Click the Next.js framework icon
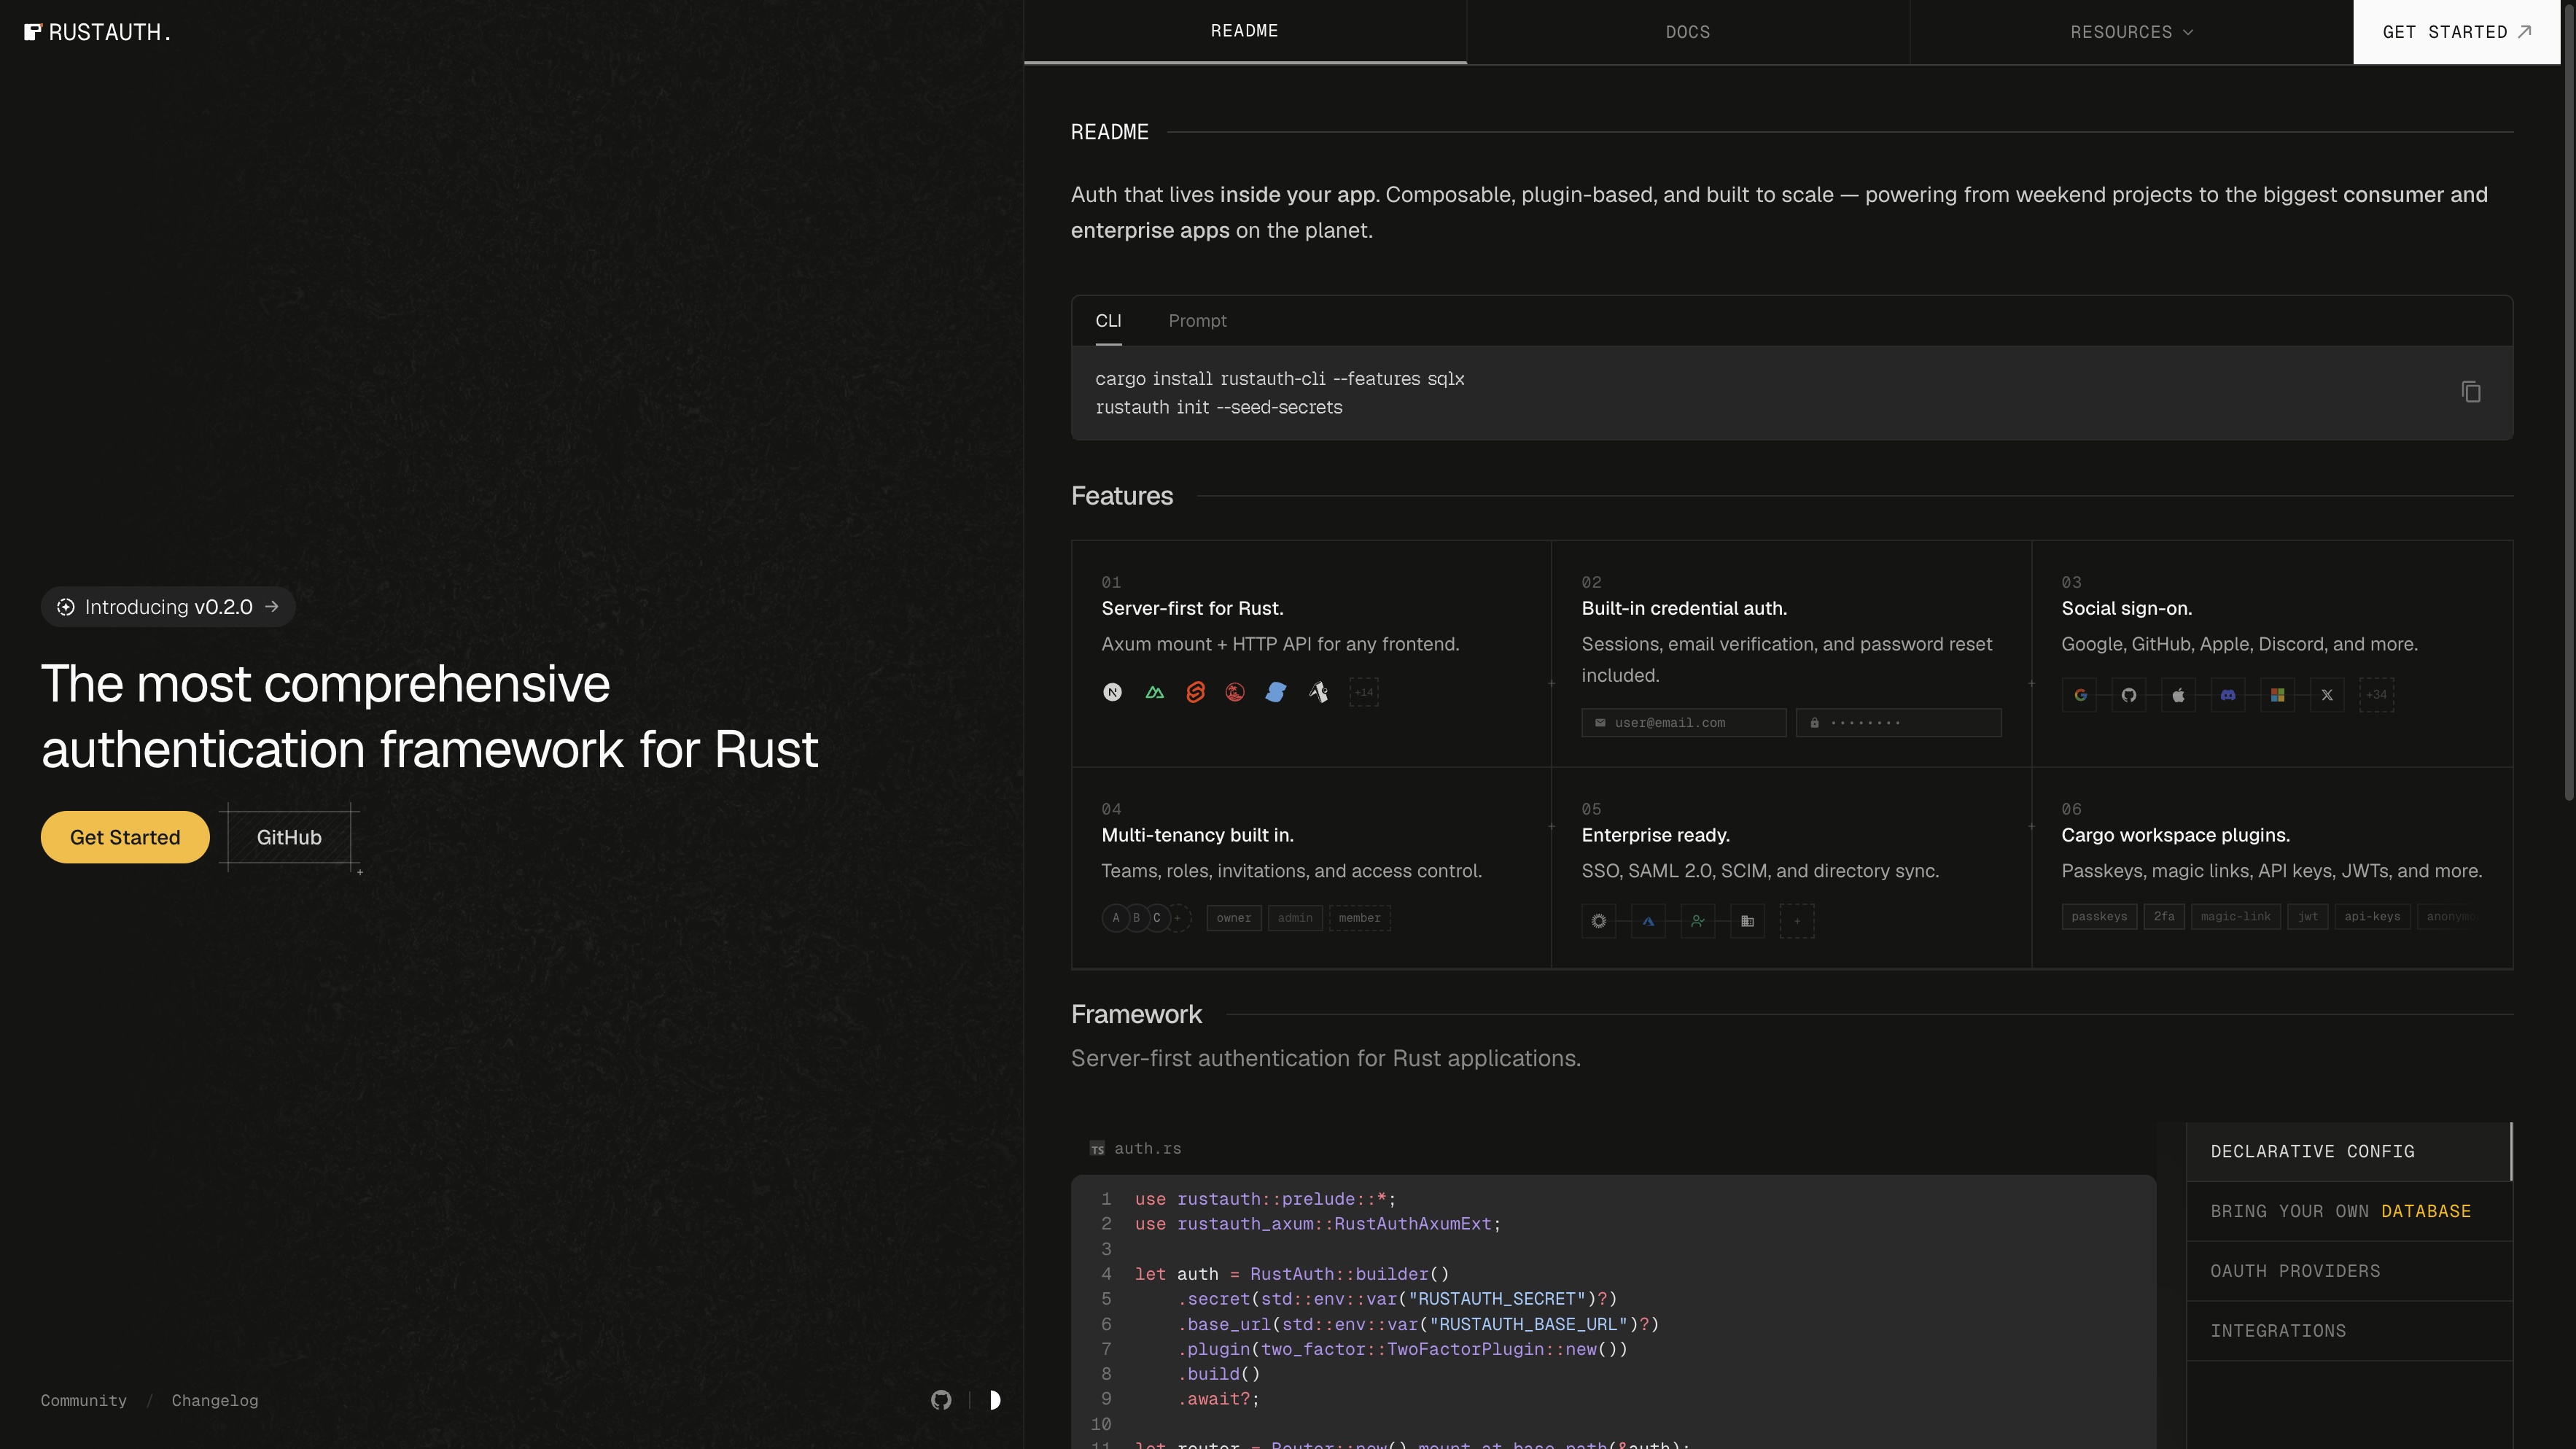Viewport: 2576px width, 1449px height. coord(1112,692)
